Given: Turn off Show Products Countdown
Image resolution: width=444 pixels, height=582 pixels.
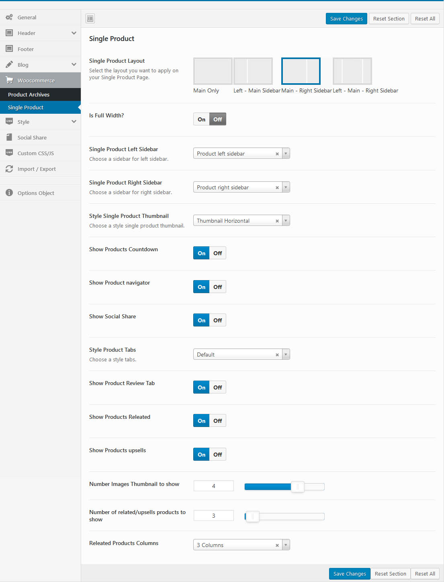Looking at the screenshot, I should [217, 253].
